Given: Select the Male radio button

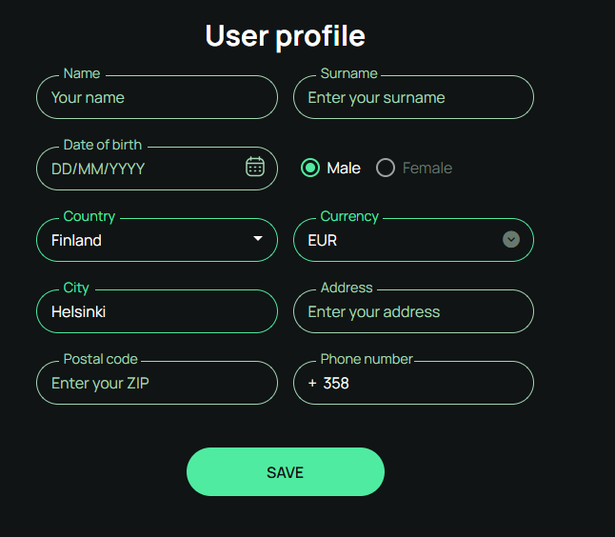Looking at the screenshot, I should tap(310, 168).
